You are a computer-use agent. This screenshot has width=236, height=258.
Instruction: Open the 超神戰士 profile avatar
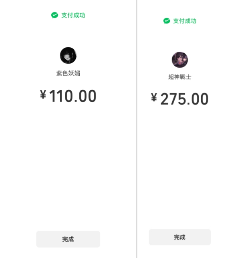pyautogui.click(x=180, y=60)
